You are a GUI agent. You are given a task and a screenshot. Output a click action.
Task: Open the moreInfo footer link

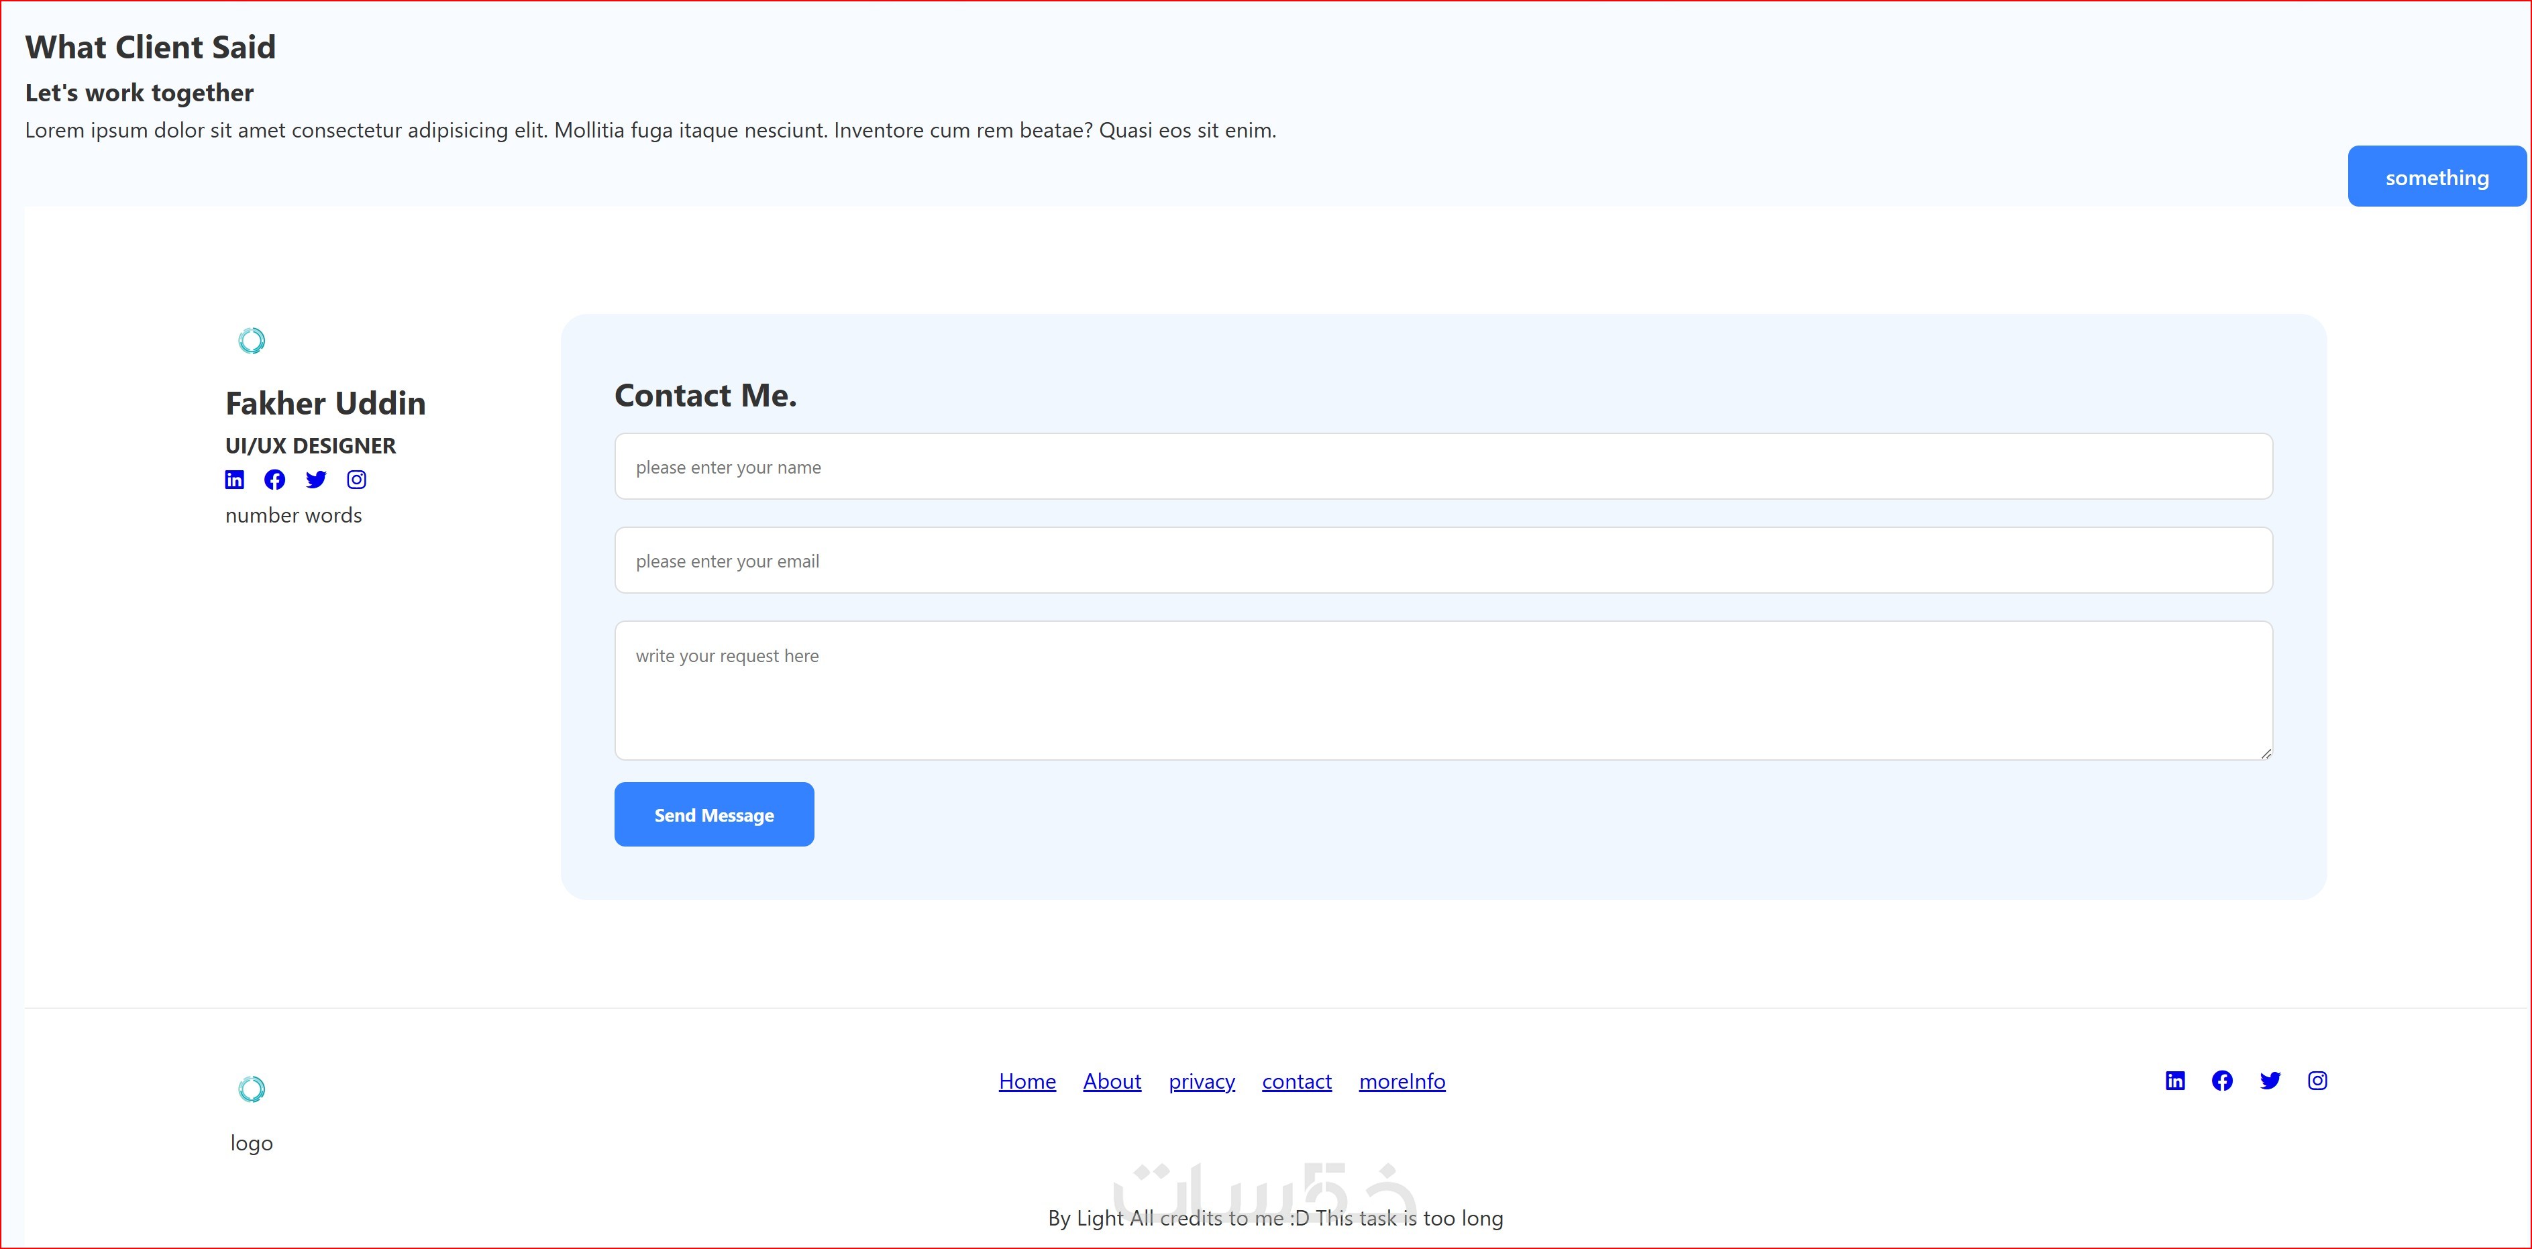click(1402, 1081)
